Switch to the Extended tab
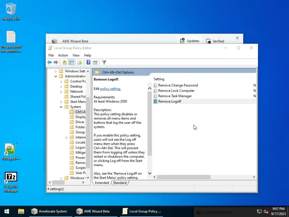Viewport: 289px width, 217px height. point(102,183)
